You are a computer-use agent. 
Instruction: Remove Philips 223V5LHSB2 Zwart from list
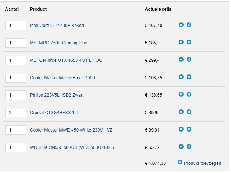(x=189, y=94)
